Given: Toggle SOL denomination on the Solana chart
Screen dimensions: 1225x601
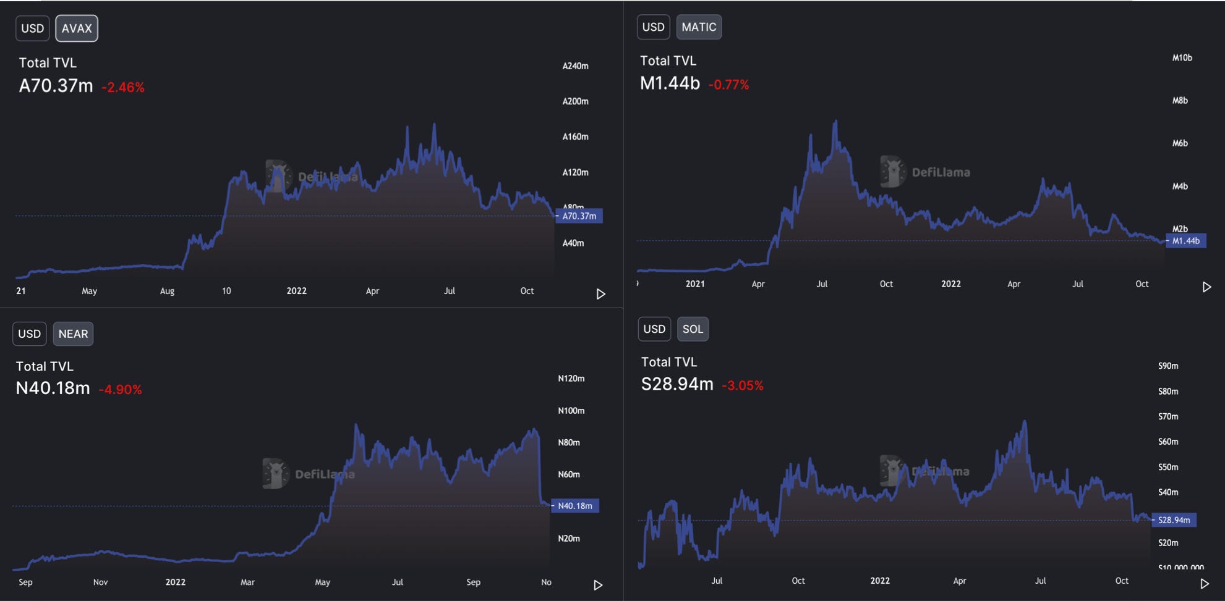Looking at the screenshot, I should click(x=693, y=329).
